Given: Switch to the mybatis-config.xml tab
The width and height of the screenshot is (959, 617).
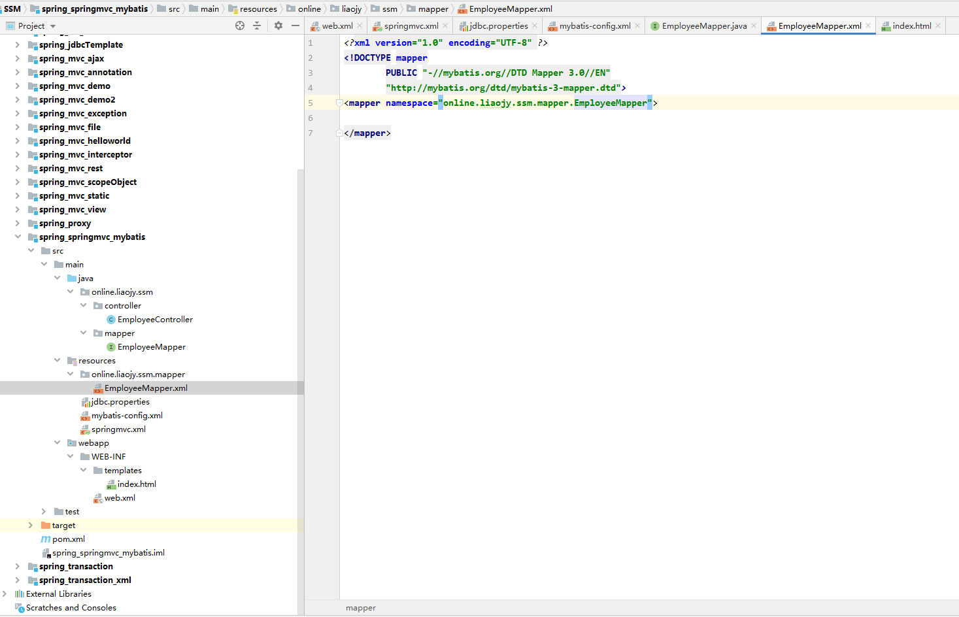Looking at the screenshot, I should (x=595, y=26).
